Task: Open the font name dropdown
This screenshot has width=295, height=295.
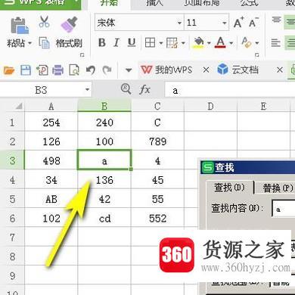Action: point(179,23)
